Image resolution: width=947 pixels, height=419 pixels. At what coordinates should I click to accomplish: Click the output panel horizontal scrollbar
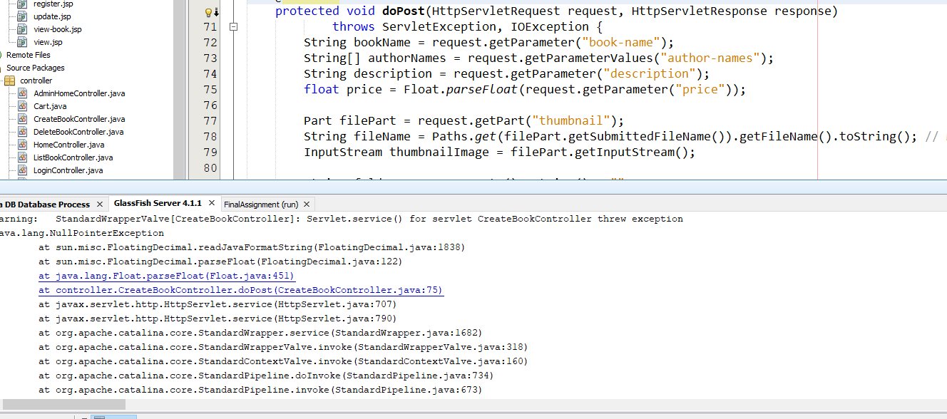click(63, 404)
